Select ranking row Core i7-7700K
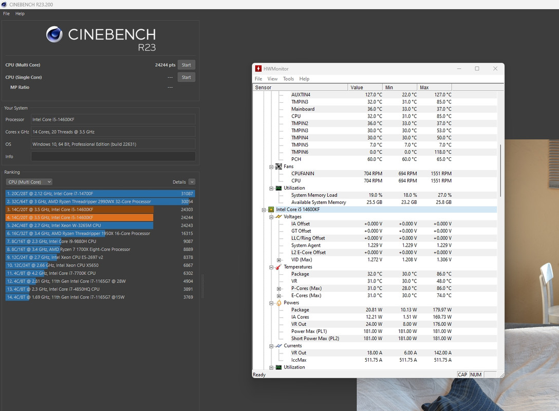Screen dimensions: 559x411 click(x=100, y=273)
